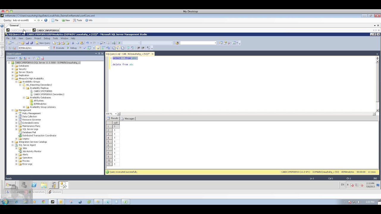Open the find text combo box in toolbar
Screen dimensions: 381x214
tap(198, 43)
